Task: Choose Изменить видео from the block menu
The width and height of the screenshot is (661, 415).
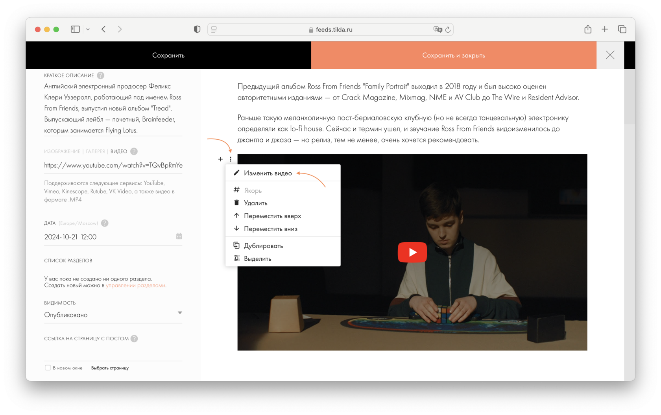Action: pyautogui.click(x=283, y=173)
